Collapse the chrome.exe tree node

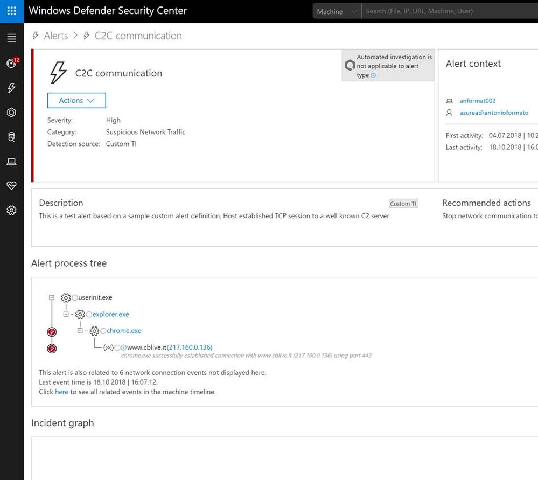[x=80, y=331]
